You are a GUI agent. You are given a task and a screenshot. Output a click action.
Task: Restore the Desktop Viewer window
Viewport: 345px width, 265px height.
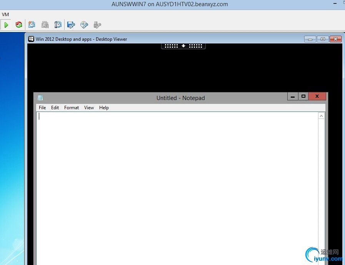(x=323, y=39)
